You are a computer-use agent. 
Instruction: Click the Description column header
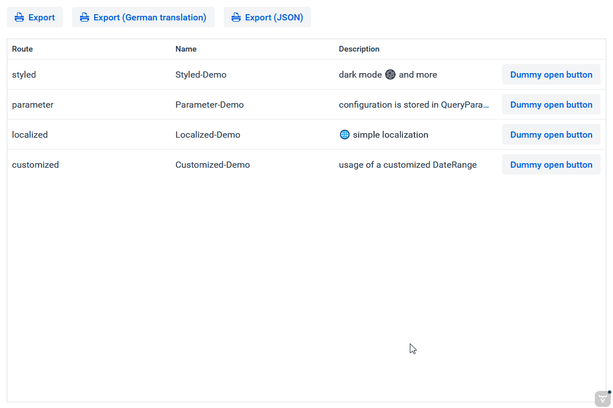click(x=359, y=49)
